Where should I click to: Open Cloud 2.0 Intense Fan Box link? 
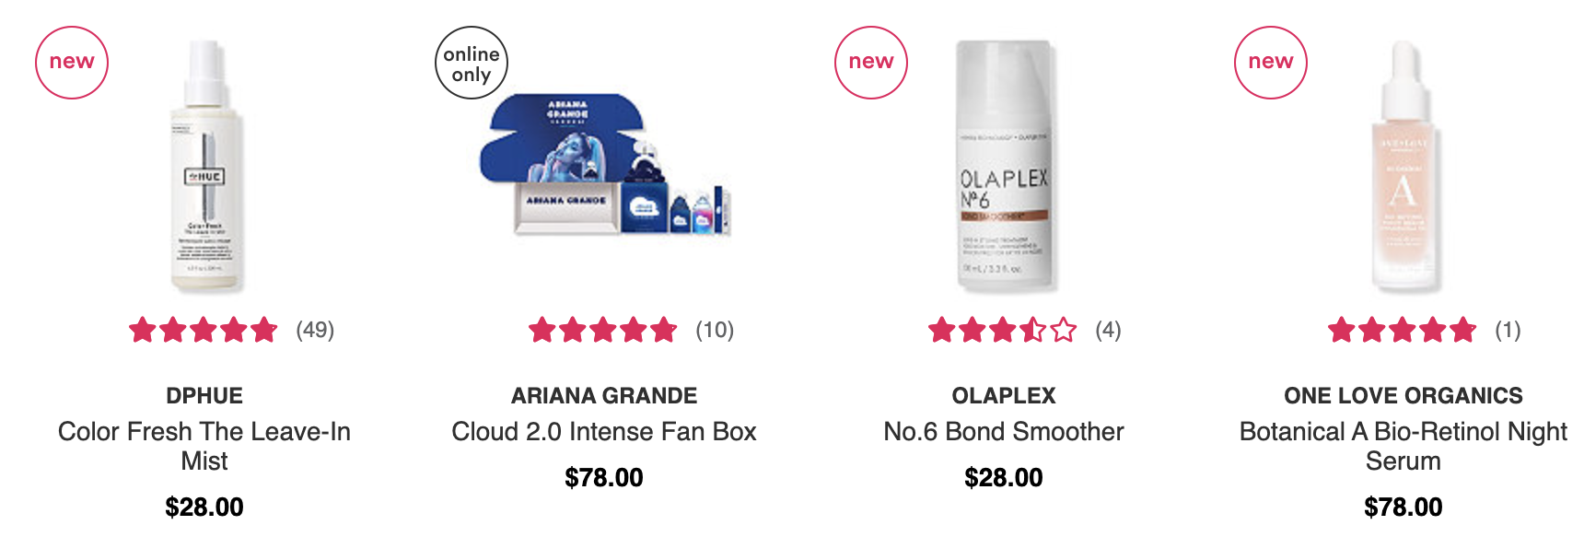pyautogui.click(x=604, y=431)
